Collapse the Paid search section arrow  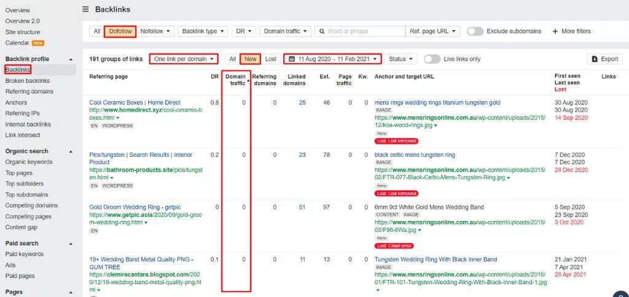click(x=71, y=244)
